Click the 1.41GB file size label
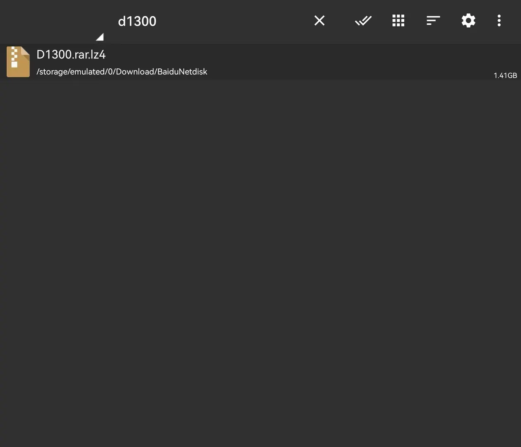This screenshot has height=447, width=521. pyautogui.click(x=505, y=75)
